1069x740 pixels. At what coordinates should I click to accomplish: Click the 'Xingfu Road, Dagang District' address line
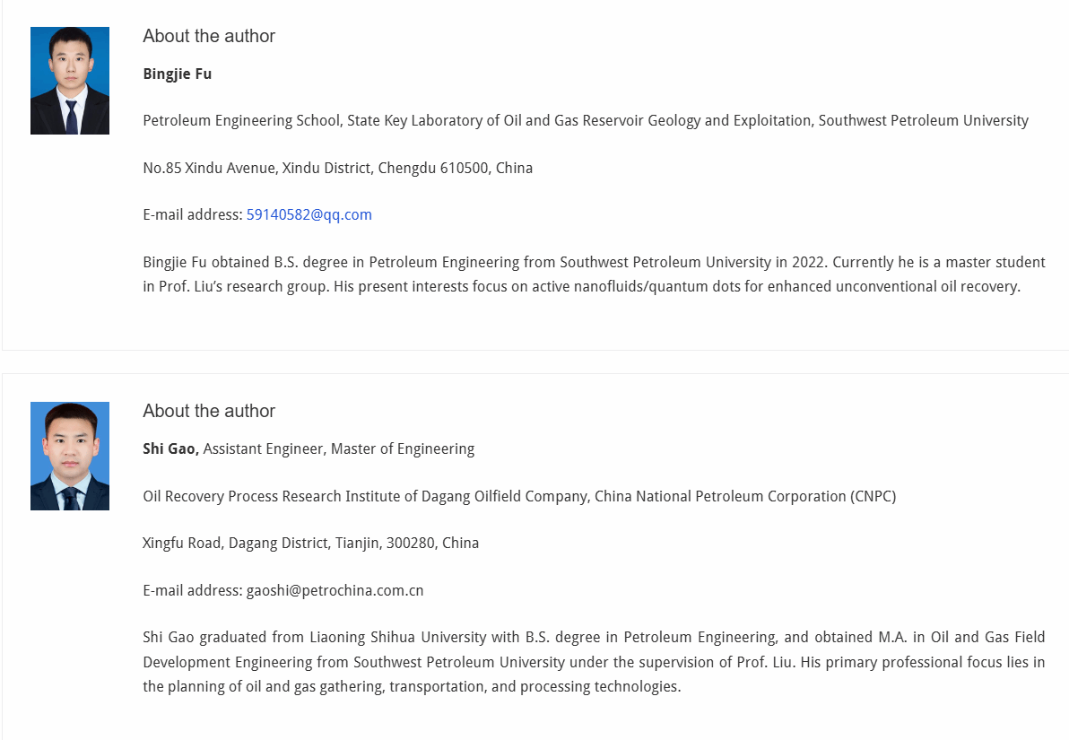click(311, 544)
